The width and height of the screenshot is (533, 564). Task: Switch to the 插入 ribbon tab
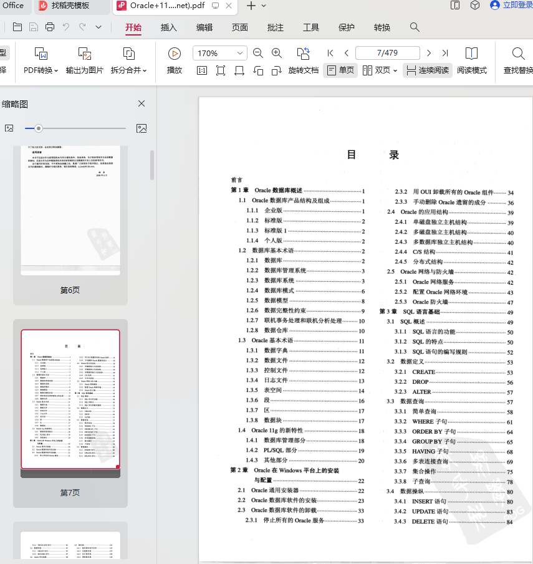168,27
